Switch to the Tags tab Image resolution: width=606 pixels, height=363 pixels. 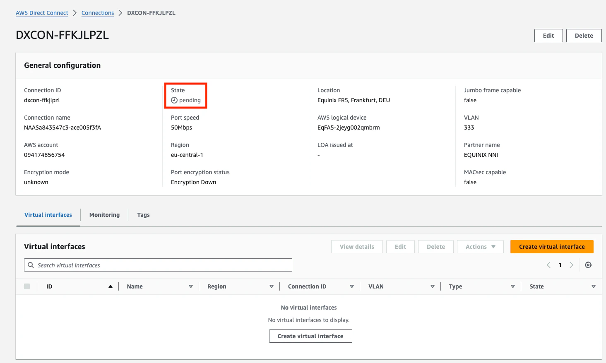[x=143, y=215]
